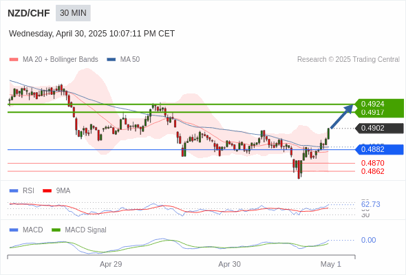The image size is (406, 275).
Task: Click the Apr 30 axis date label
Action: [x=229, y=264]
